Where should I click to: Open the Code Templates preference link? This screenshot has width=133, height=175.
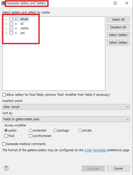point(95,150)
